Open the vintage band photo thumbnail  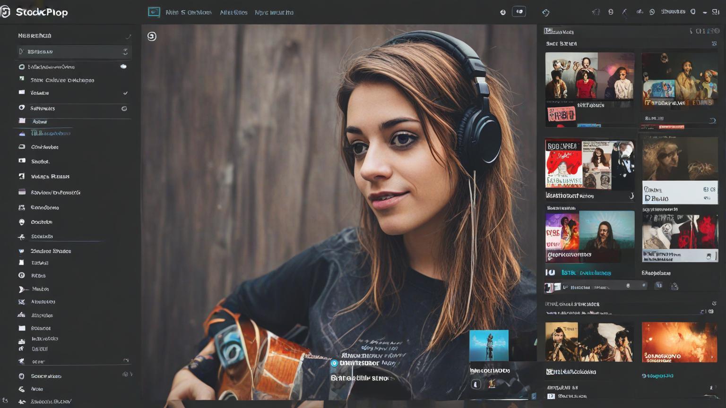[589, 342]
